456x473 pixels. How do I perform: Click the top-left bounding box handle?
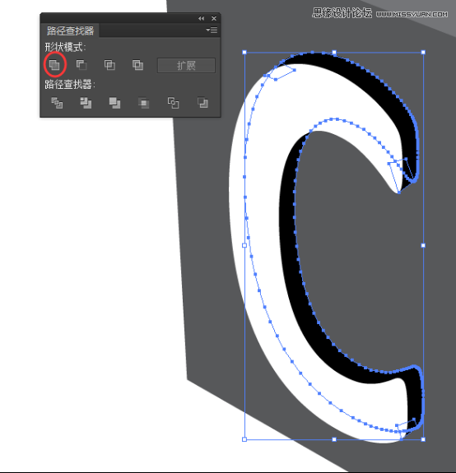tap(244, 52)
